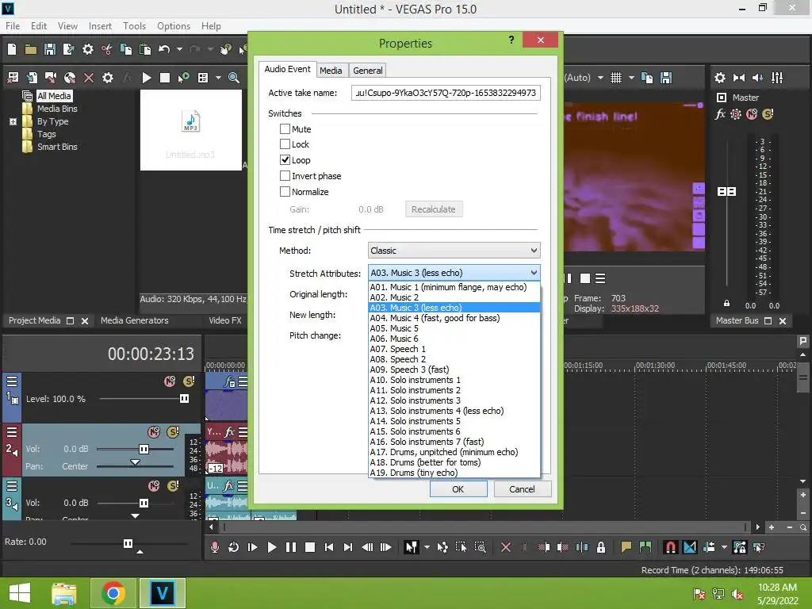Open Project Properties gear icon in main toolbar
Viewport: 812px width, 609px height.
tap(87, 49)
